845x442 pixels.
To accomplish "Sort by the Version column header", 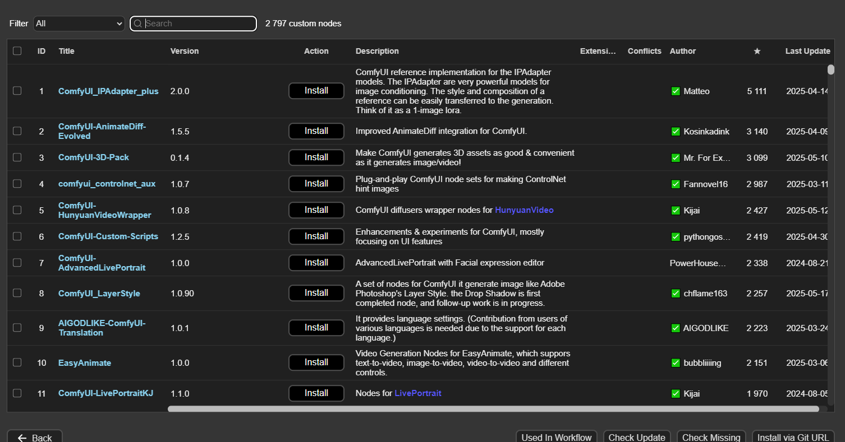I will 185,51.
